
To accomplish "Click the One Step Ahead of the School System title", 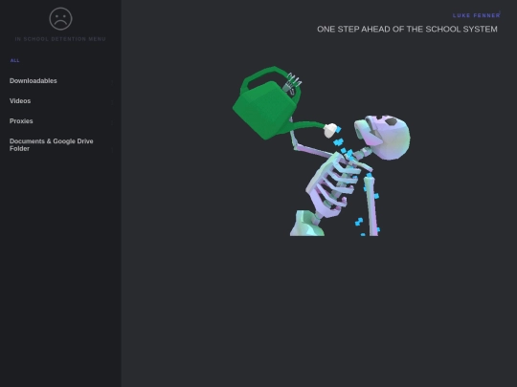I will (407, 30).
